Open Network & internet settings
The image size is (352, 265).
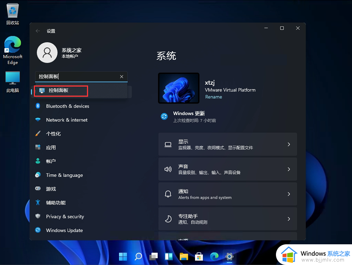tap(67, 120)
